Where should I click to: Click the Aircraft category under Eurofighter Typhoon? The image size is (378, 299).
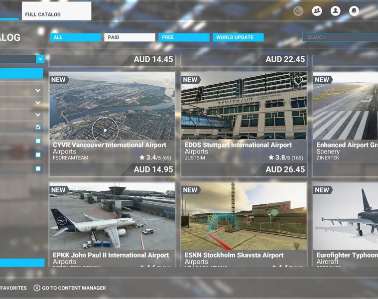click(328, 262)
